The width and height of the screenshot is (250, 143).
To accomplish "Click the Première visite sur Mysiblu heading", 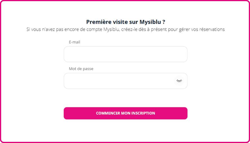I will pos(125,22).
